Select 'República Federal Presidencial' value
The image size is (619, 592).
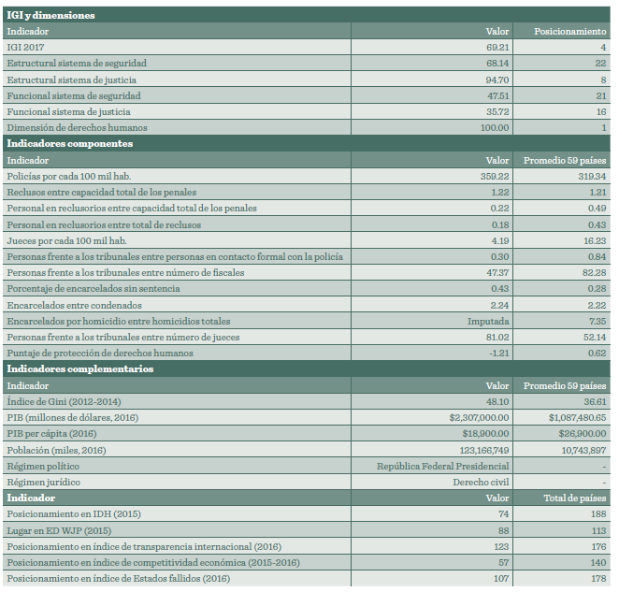pyautogui.click(x=443, y=466)
